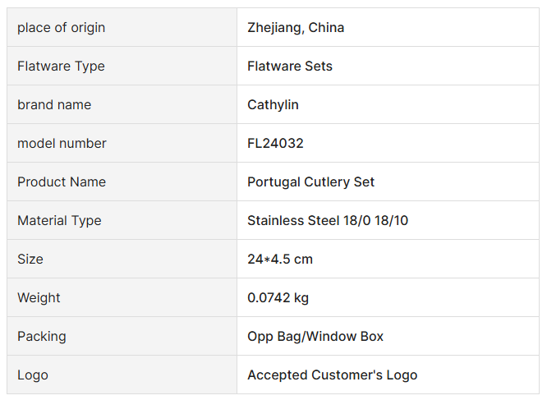547x400 pixels.
Task: Select 'Portugal Cutlery Set' text
Action: [x=310, y=182]
